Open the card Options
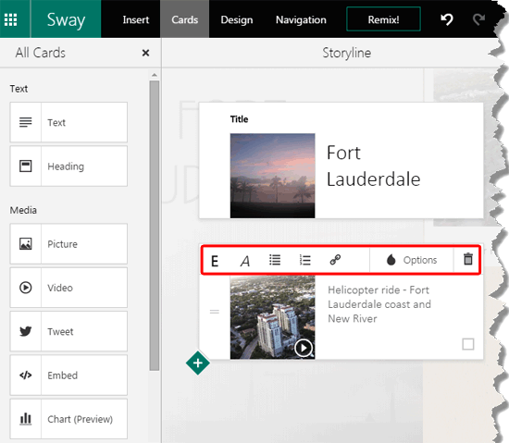The width and height of the screenshot is (509, 443). 412,260
